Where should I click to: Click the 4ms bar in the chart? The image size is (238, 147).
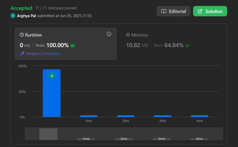pyautogui.click(x=200, y=116)
